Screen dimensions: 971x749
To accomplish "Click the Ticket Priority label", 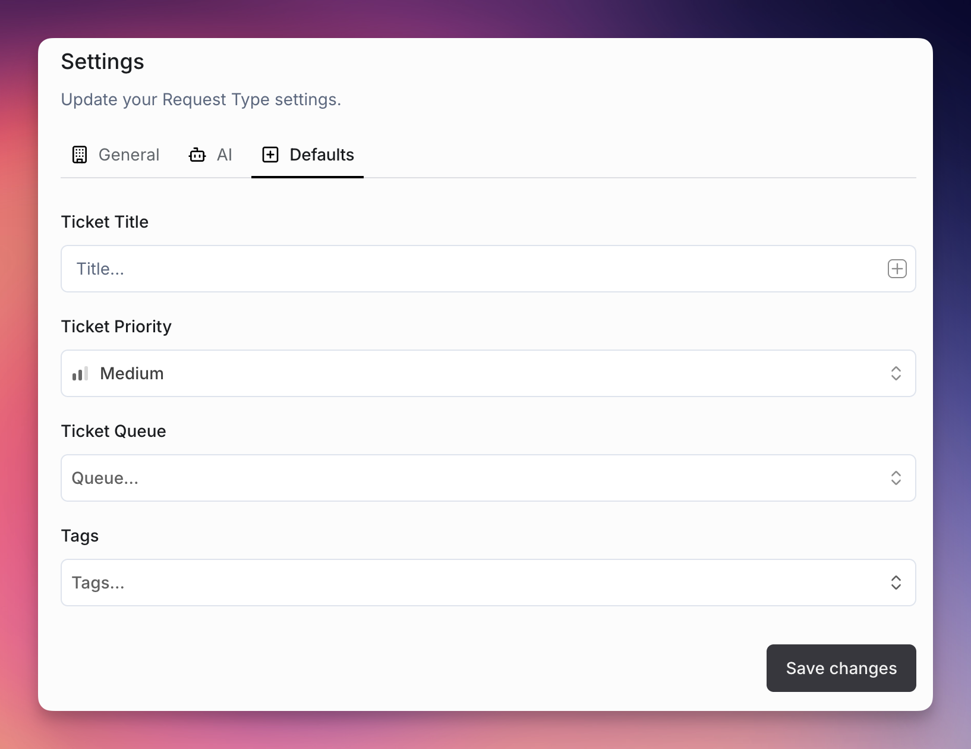I will 116,326.
